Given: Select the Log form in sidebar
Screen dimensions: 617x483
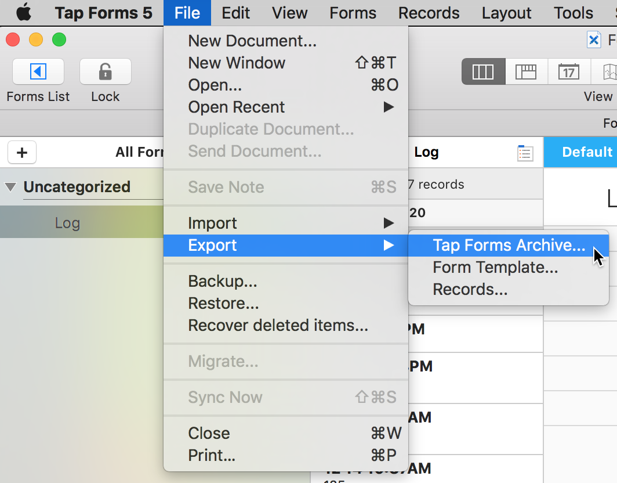Looking at the screenshot, I should [x=82, y=222].
